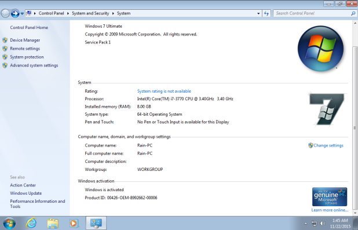Click the System breadcrumb
The width and height of the screenshot is (358, 230).
click(123, 13)
